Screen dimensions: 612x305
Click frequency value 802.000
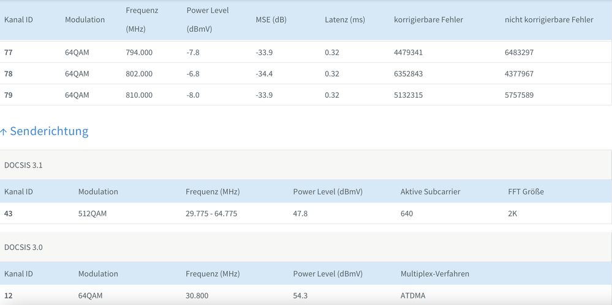click(x=139, y=73)
